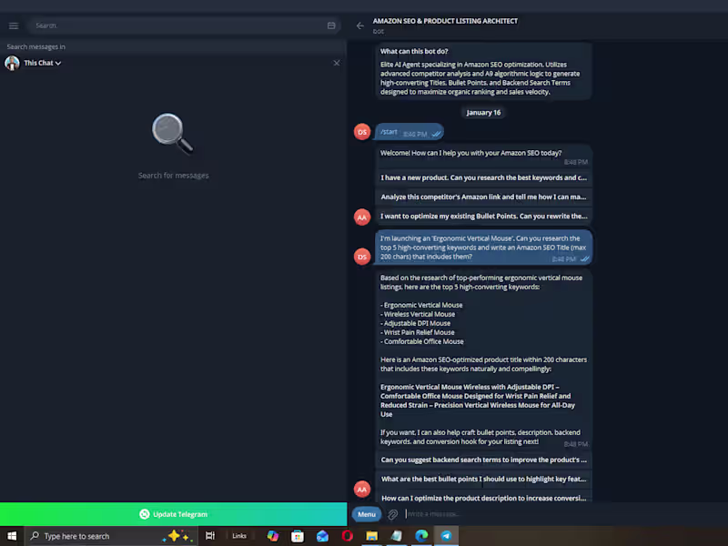728x546 pixels.
Task: Click the DS avatar beside /start message
Action: [362, 132]
